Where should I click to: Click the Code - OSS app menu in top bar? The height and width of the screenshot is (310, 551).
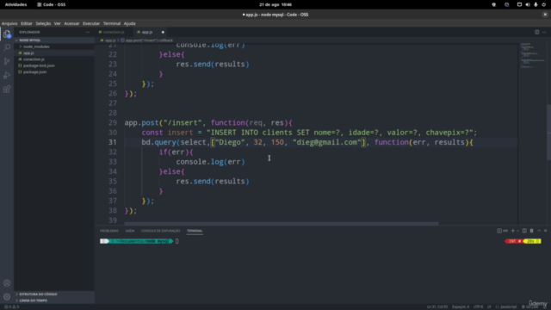coord(52,4)
